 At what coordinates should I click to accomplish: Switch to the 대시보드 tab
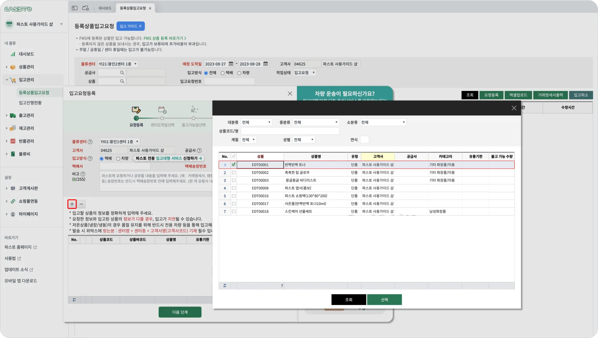pyautogui.click(x=105, y=8)
